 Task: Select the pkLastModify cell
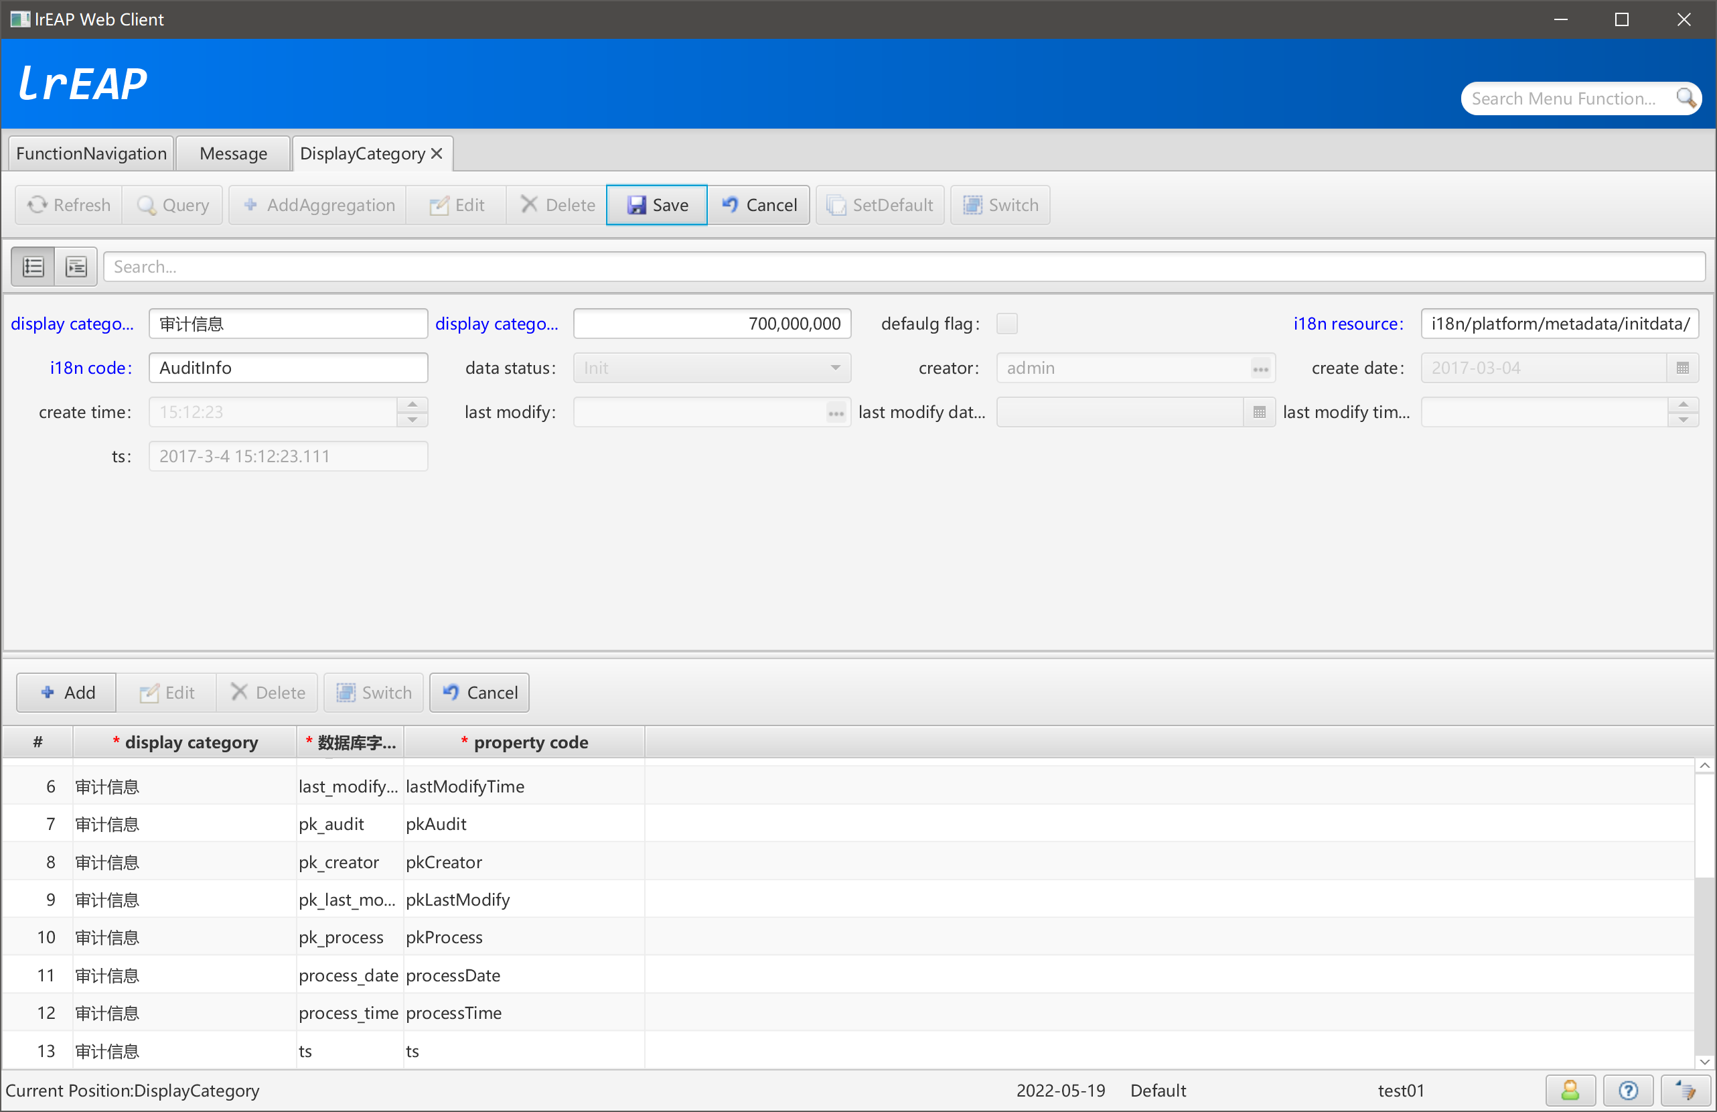524,900
